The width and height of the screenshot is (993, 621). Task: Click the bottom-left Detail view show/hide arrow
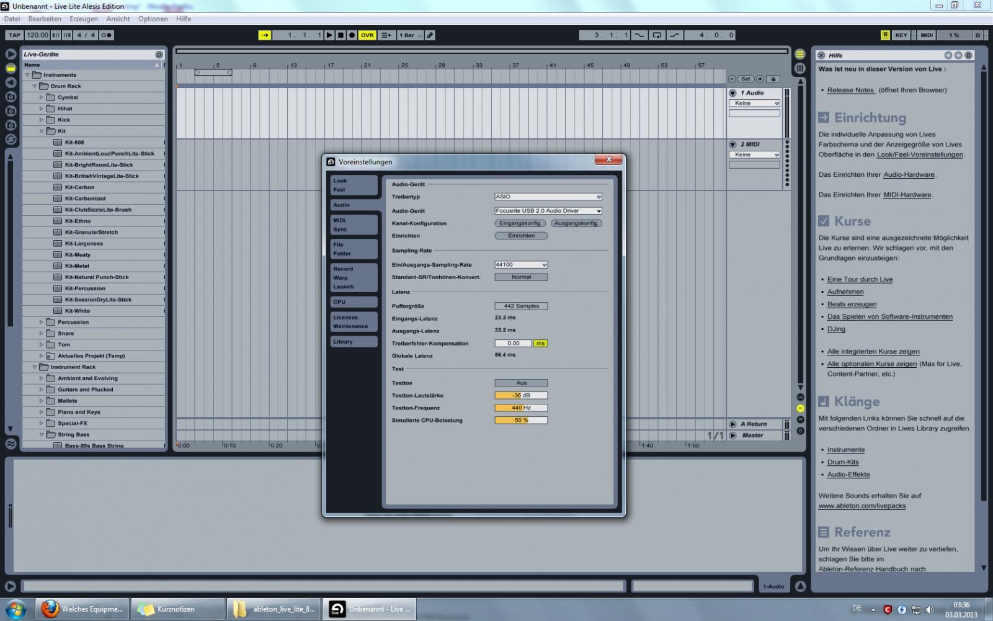11,586
